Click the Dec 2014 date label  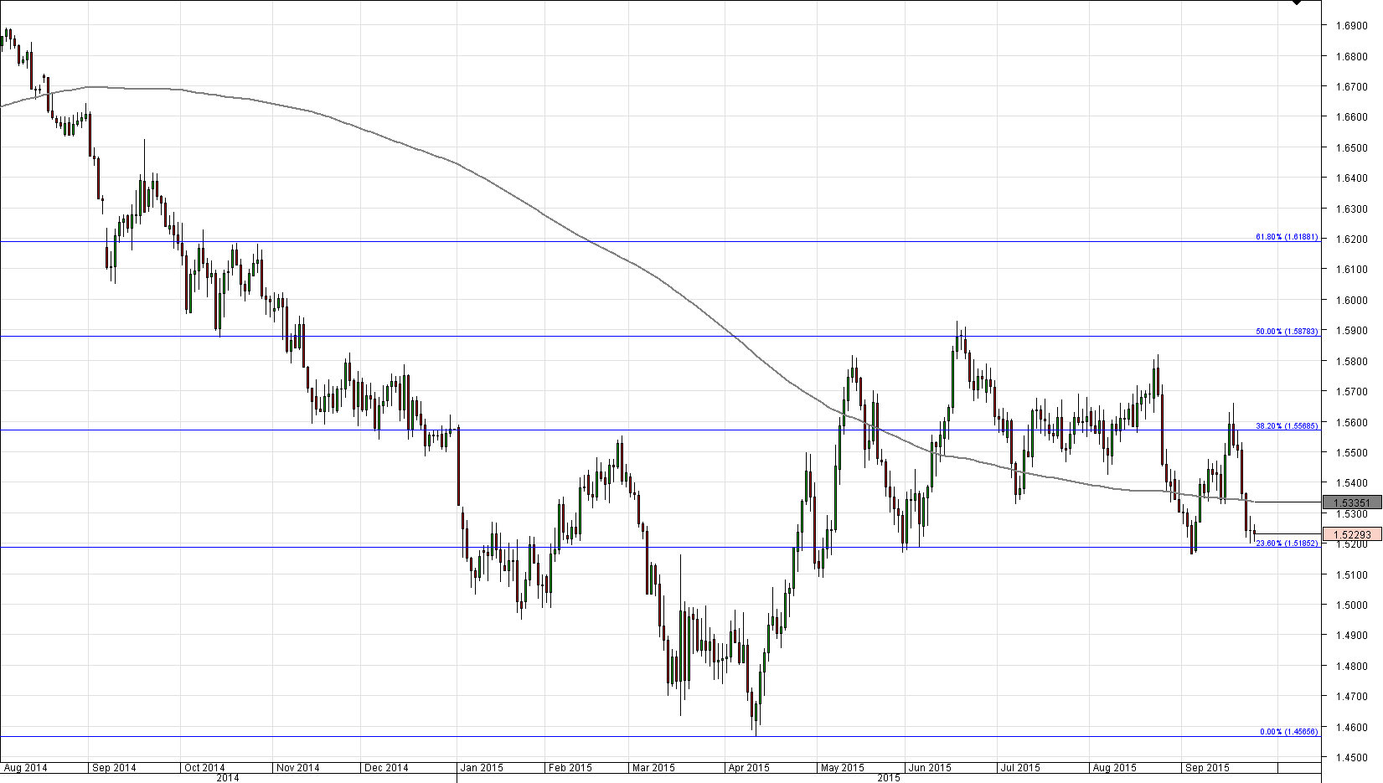tap(387, 768)
